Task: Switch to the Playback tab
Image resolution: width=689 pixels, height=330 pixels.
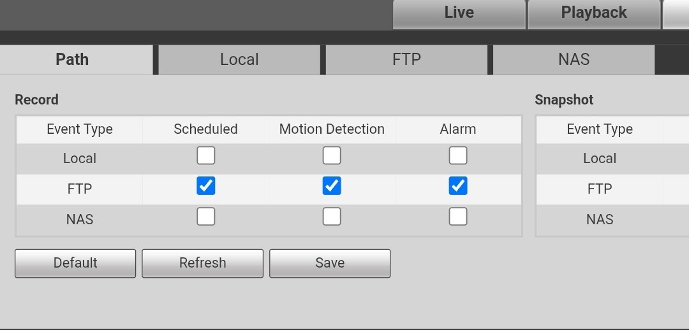Action: [x=593, y=13]
